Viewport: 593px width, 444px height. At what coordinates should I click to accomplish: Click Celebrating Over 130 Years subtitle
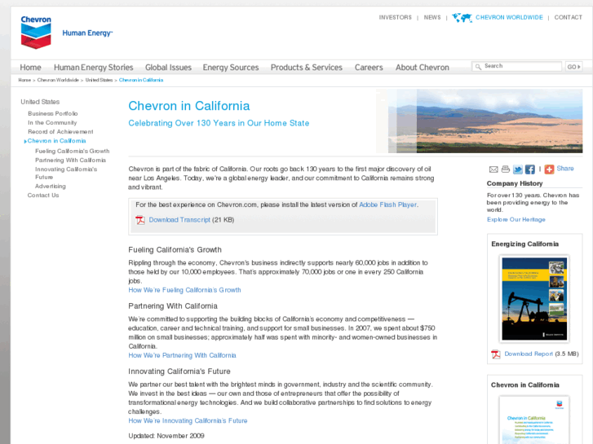click(x=219, y=123)
